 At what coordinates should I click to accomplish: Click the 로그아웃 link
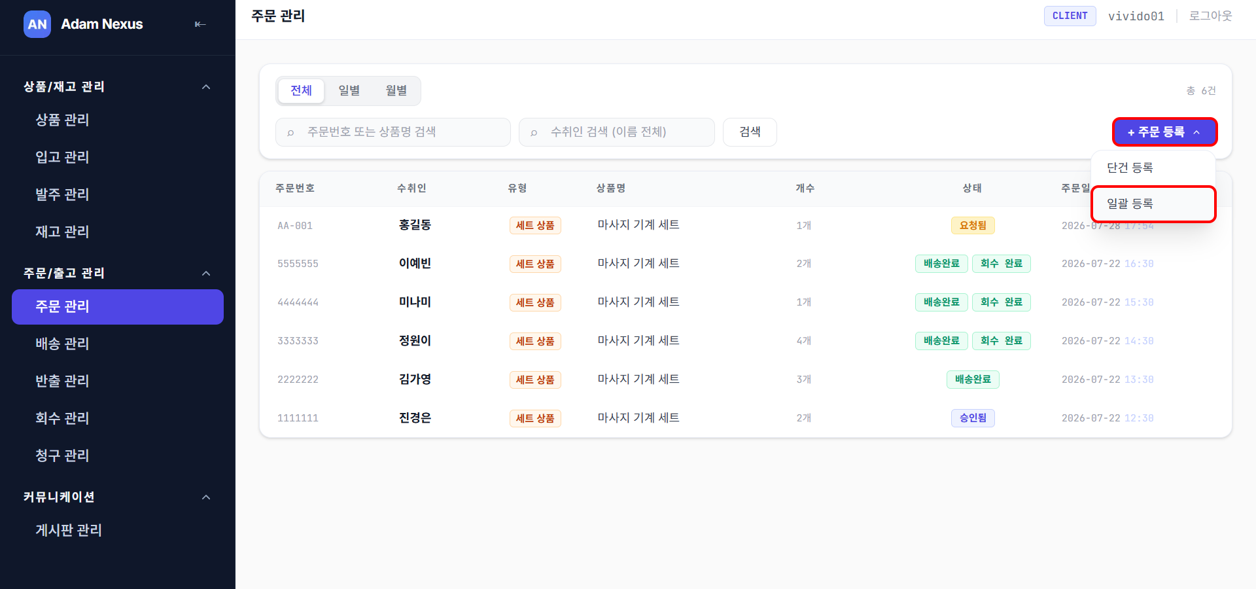(1210, 16)
